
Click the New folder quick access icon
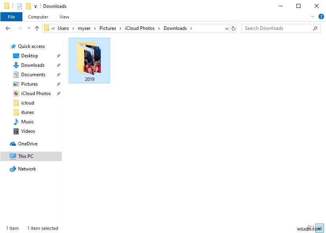pos(28,6)
